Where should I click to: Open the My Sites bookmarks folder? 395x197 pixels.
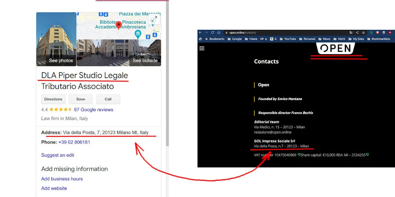click(x=356, y=39)
